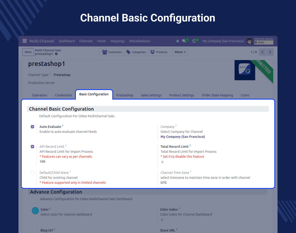This screenshot has width=296, height=233.
Task: Expand the More dropdown
Action: (x=180, y=52)
